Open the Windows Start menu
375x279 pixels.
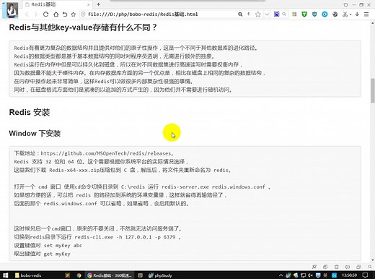coord(5,275)
